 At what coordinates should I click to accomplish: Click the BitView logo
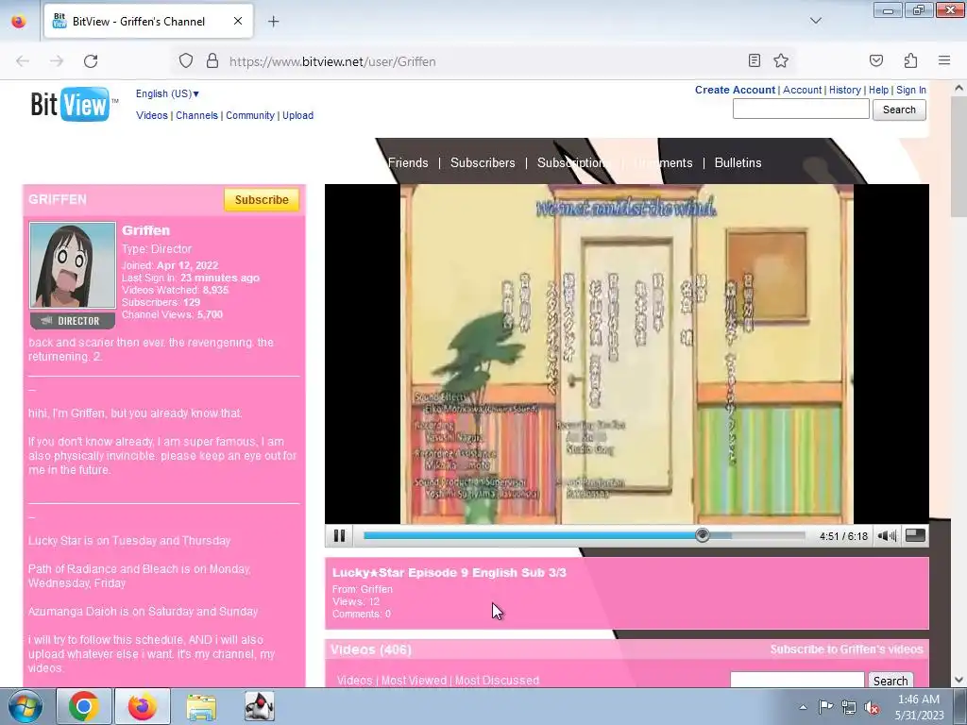click(x=74, y=104)
